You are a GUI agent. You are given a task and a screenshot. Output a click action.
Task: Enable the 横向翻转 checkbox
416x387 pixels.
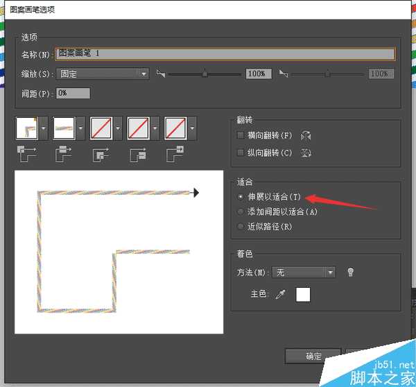pos(241,135)
